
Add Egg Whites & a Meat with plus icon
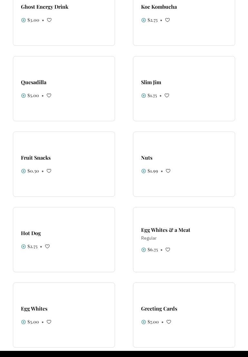point(144,250)
